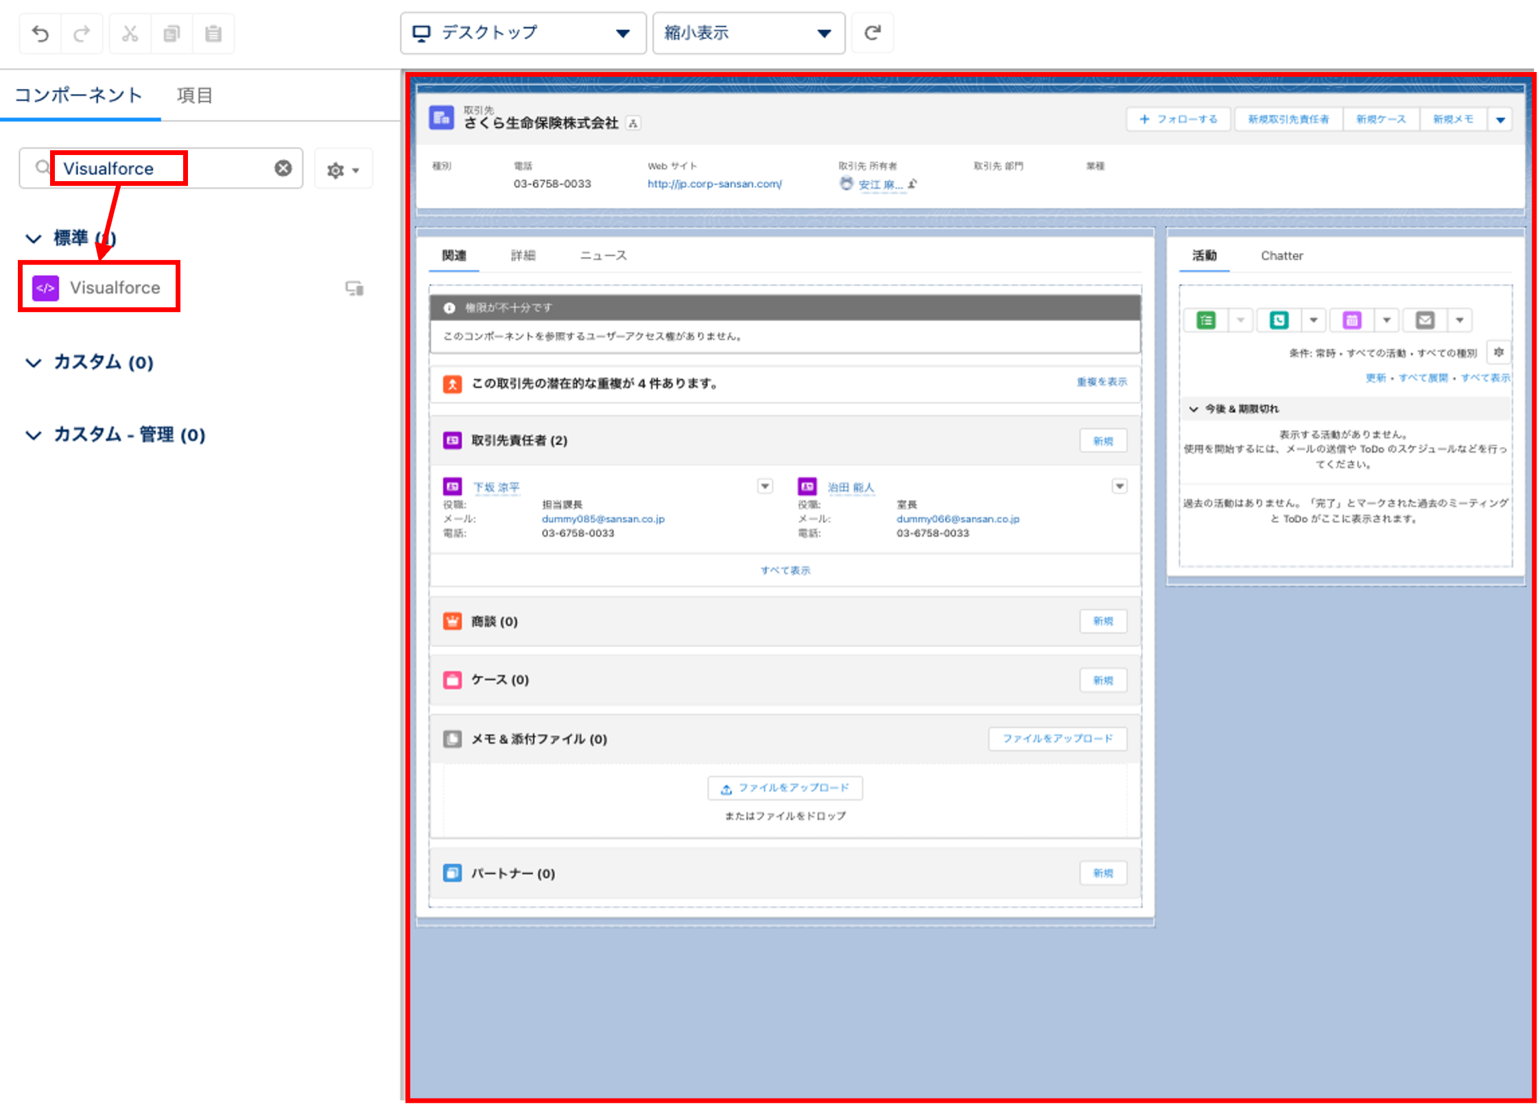Collapse the カスタム - 管理 section
This screenshot has width=1540, height=1106.
coord(34,435)
